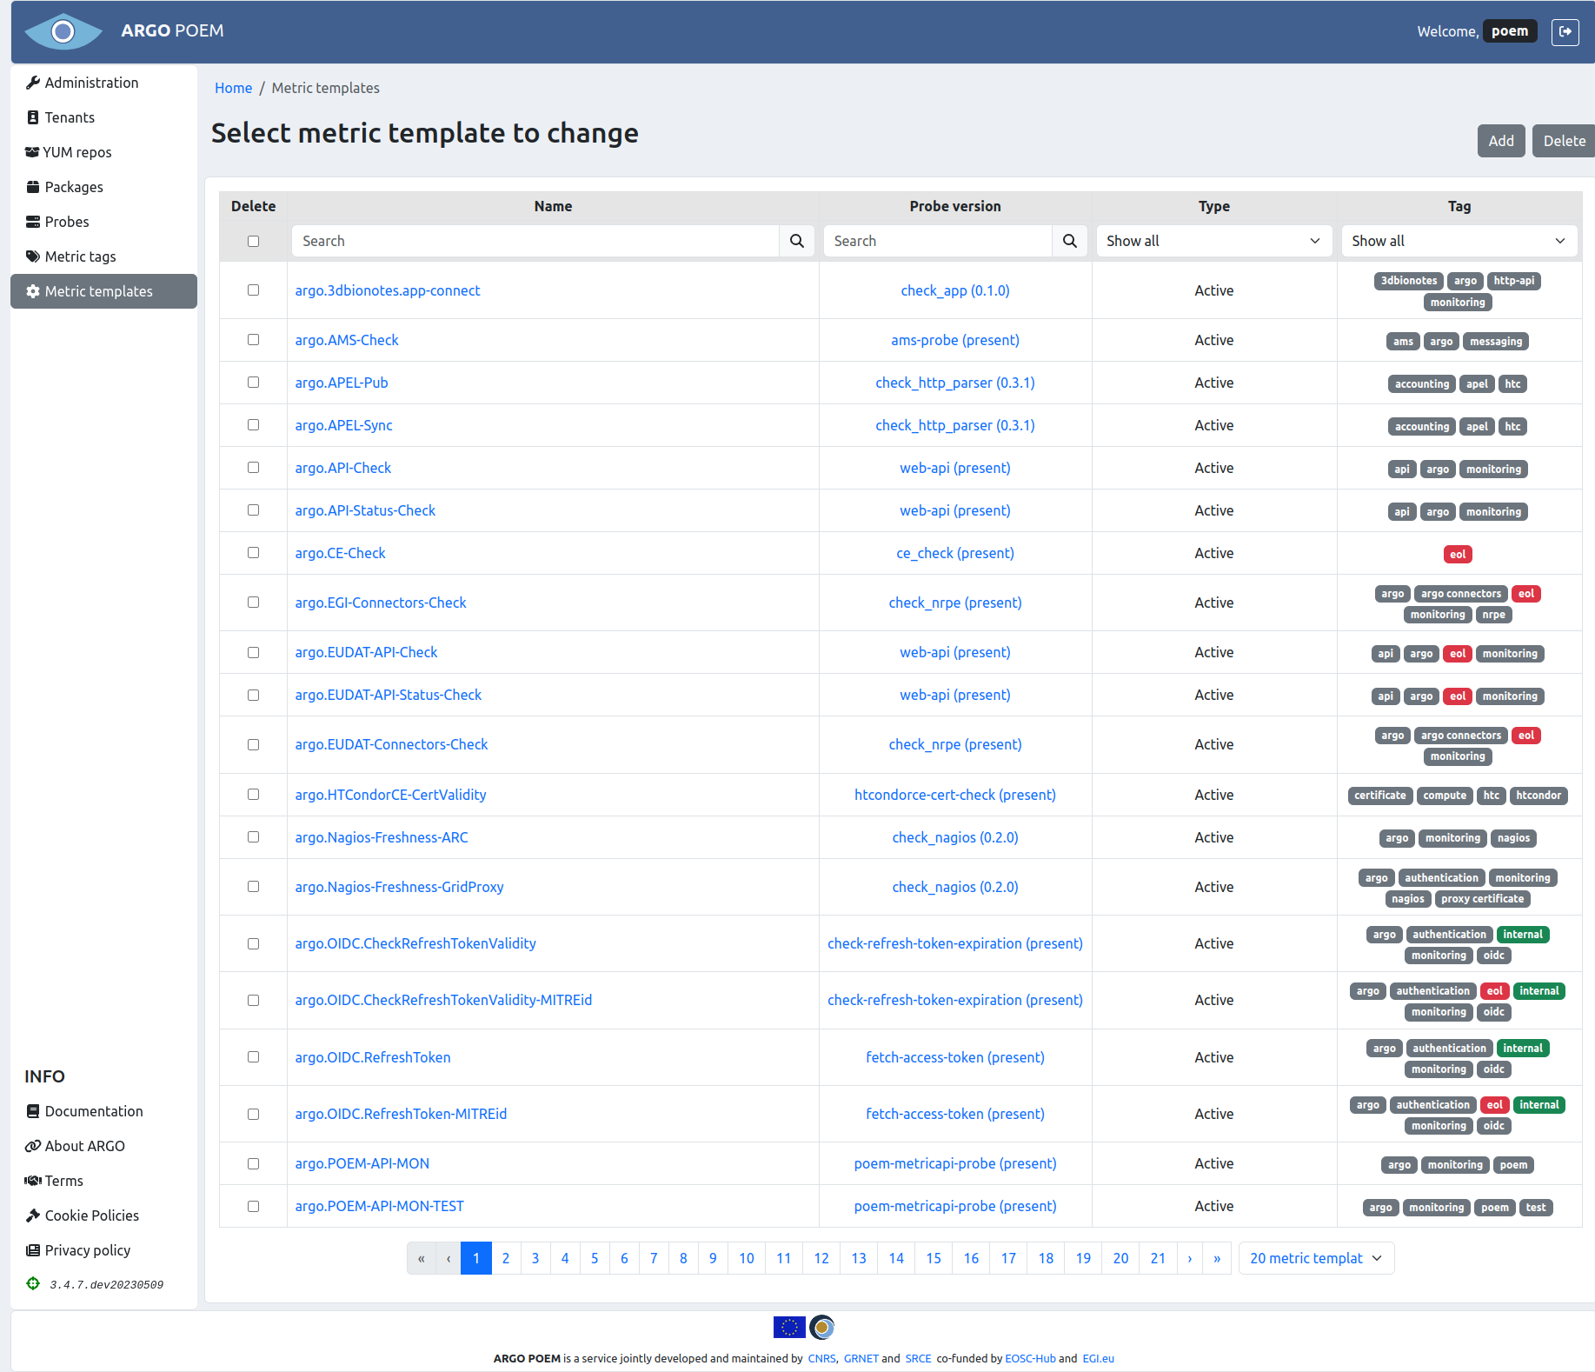1595x1372 pixels.
Task: Click the Add button
Action: (1501, 140)
